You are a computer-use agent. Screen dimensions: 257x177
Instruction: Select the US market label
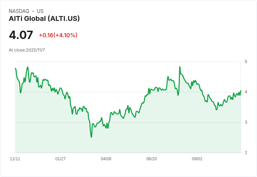tap(40, 11)
